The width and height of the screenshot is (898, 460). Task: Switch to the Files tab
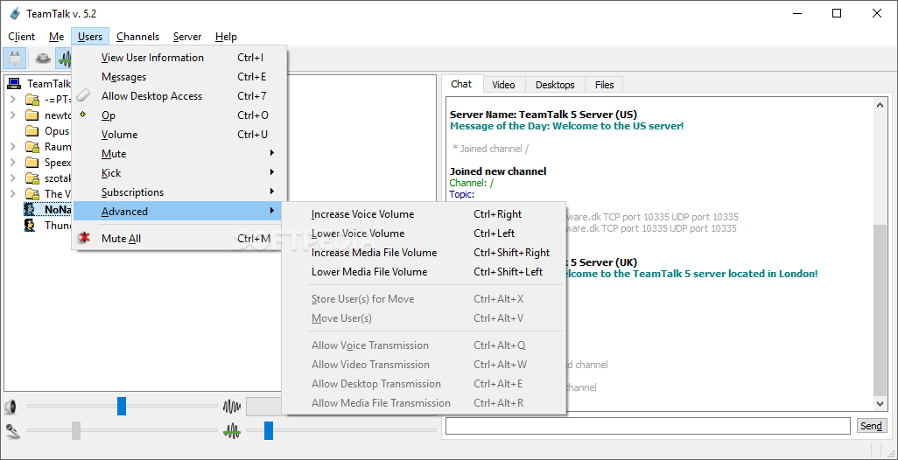(604, 85)
